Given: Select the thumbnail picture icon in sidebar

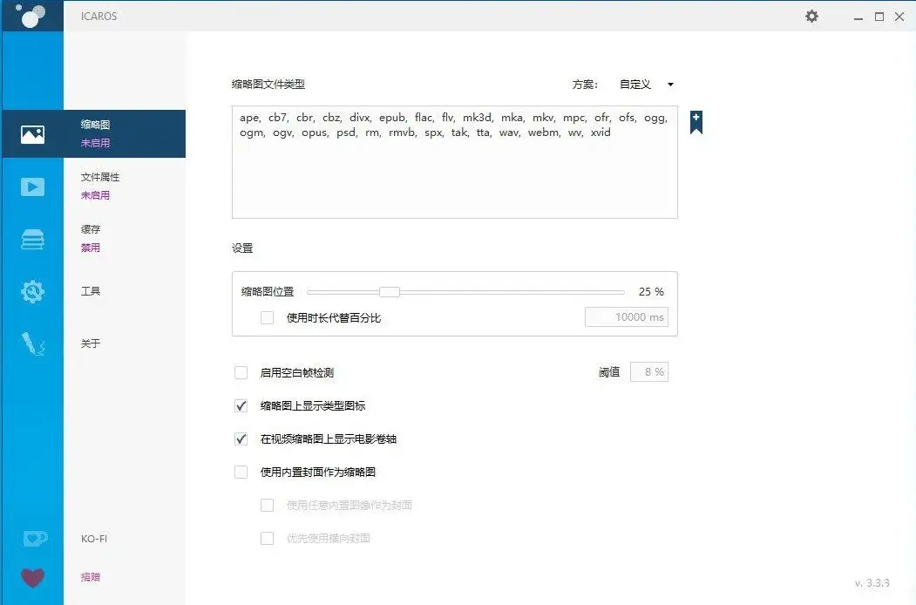Looking at the screenshot, I should click(32, 134).
